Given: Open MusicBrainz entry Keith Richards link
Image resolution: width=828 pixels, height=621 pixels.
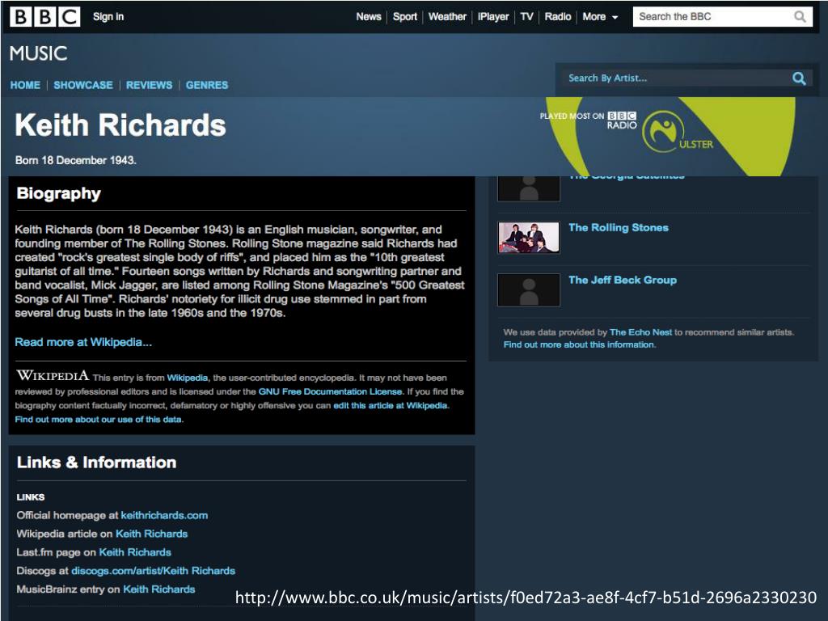Looking at the screenshot, I should click(x=159, y=589).
